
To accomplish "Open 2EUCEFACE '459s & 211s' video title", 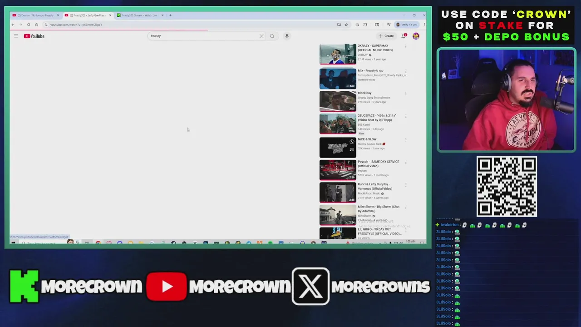I will (377, 117).
